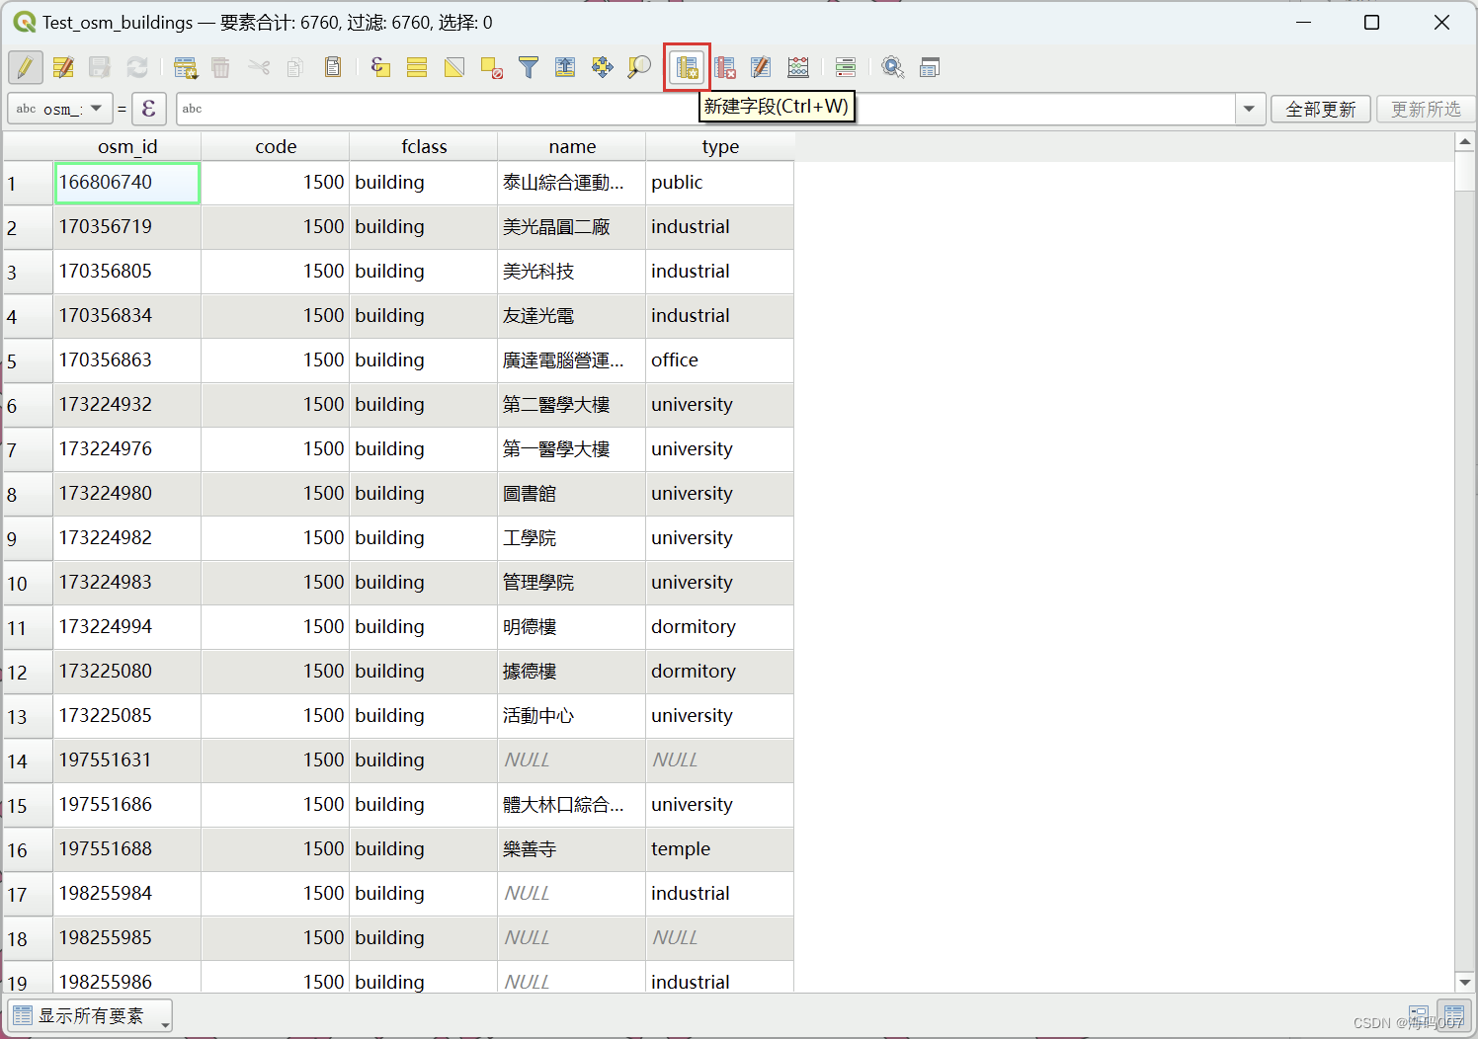Click the scrollbar up arrow
The height and width of the screenshot is (1039, 1478).
[x=1465, y=142]
